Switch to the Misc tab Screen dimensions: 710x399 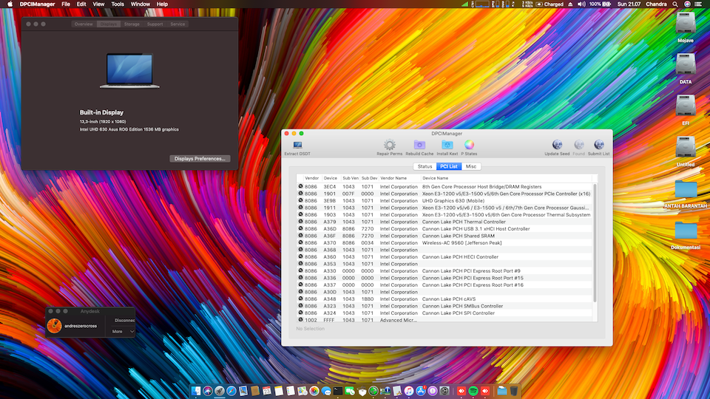tap(470, 166)
